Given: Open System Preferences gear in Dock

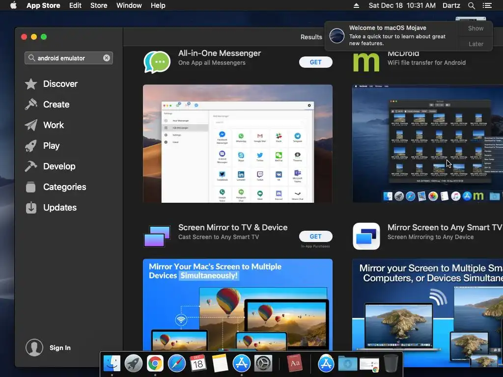Looking at the screenshot, I should (263, 364).
